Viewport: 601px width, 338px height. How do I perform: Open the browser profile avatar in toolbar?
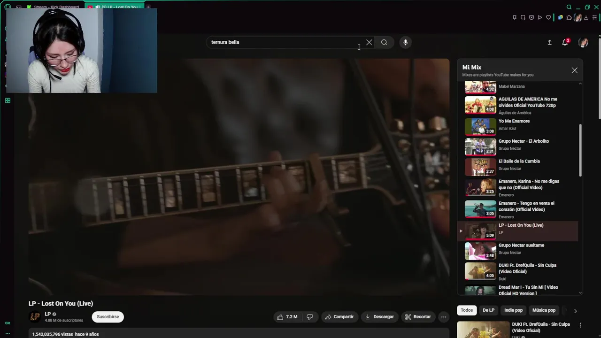[x=578, y=18]
